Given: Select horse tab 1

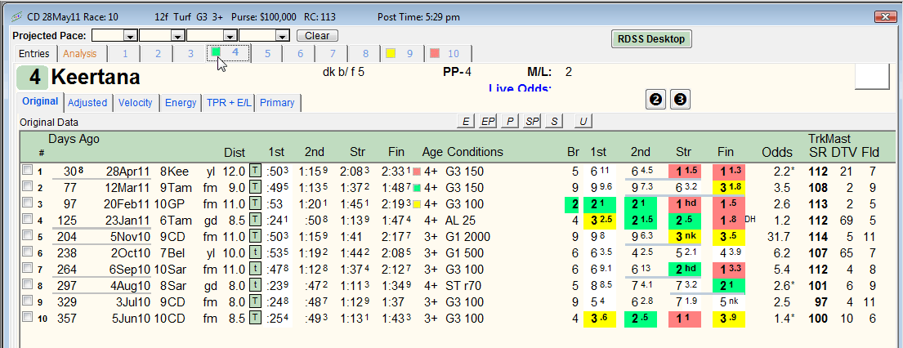Looking at the screenshot, I should (x=124, y=54).
